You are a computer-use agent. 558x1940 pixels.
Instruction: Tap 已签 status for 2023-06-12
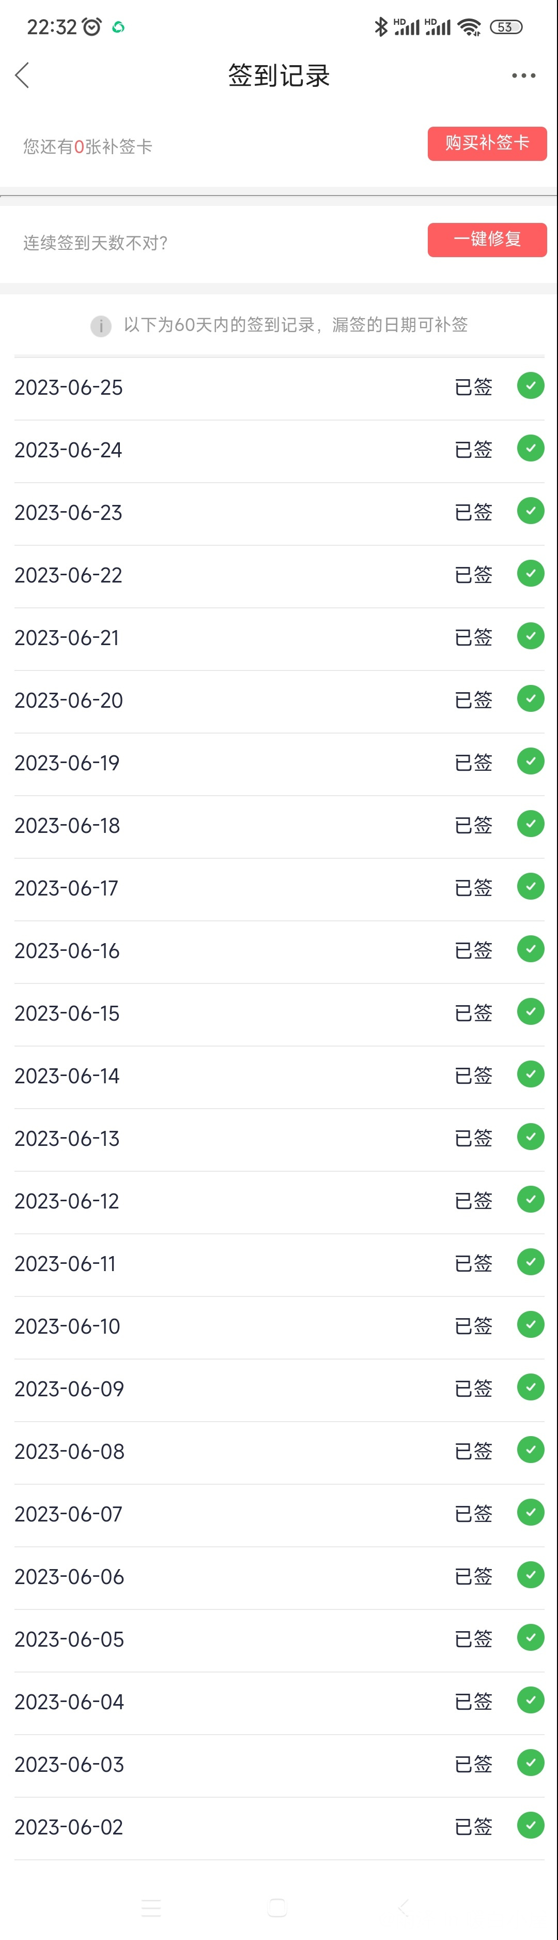473,1200
